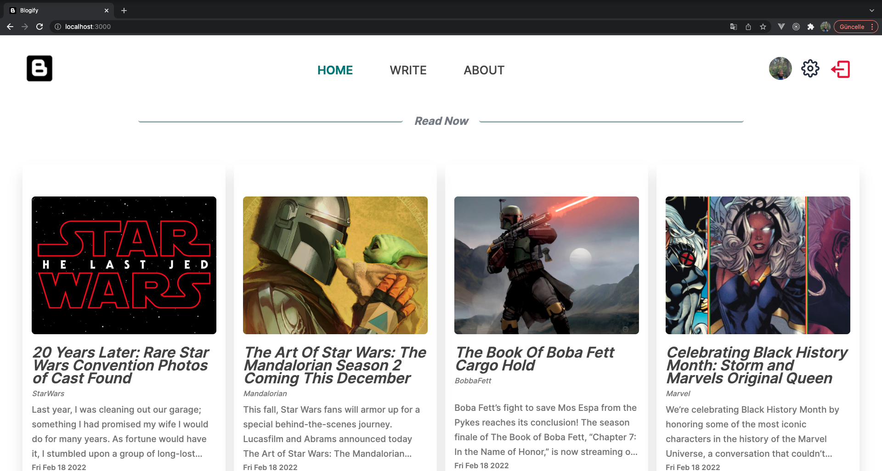Open 'The Book Of Boba Fett Cargo Hold' title

click(x=535, y=359)
